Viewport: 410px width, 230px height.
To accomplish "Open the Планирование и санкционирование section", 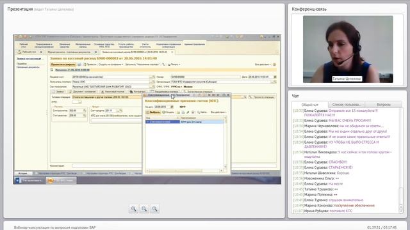I will (x=44, y=45).
